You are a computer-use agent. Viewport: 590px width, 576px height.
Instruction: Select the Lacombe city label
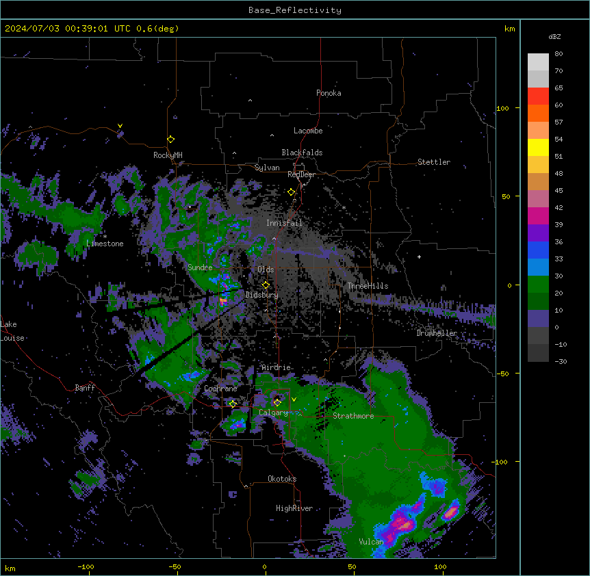[308, 131]
